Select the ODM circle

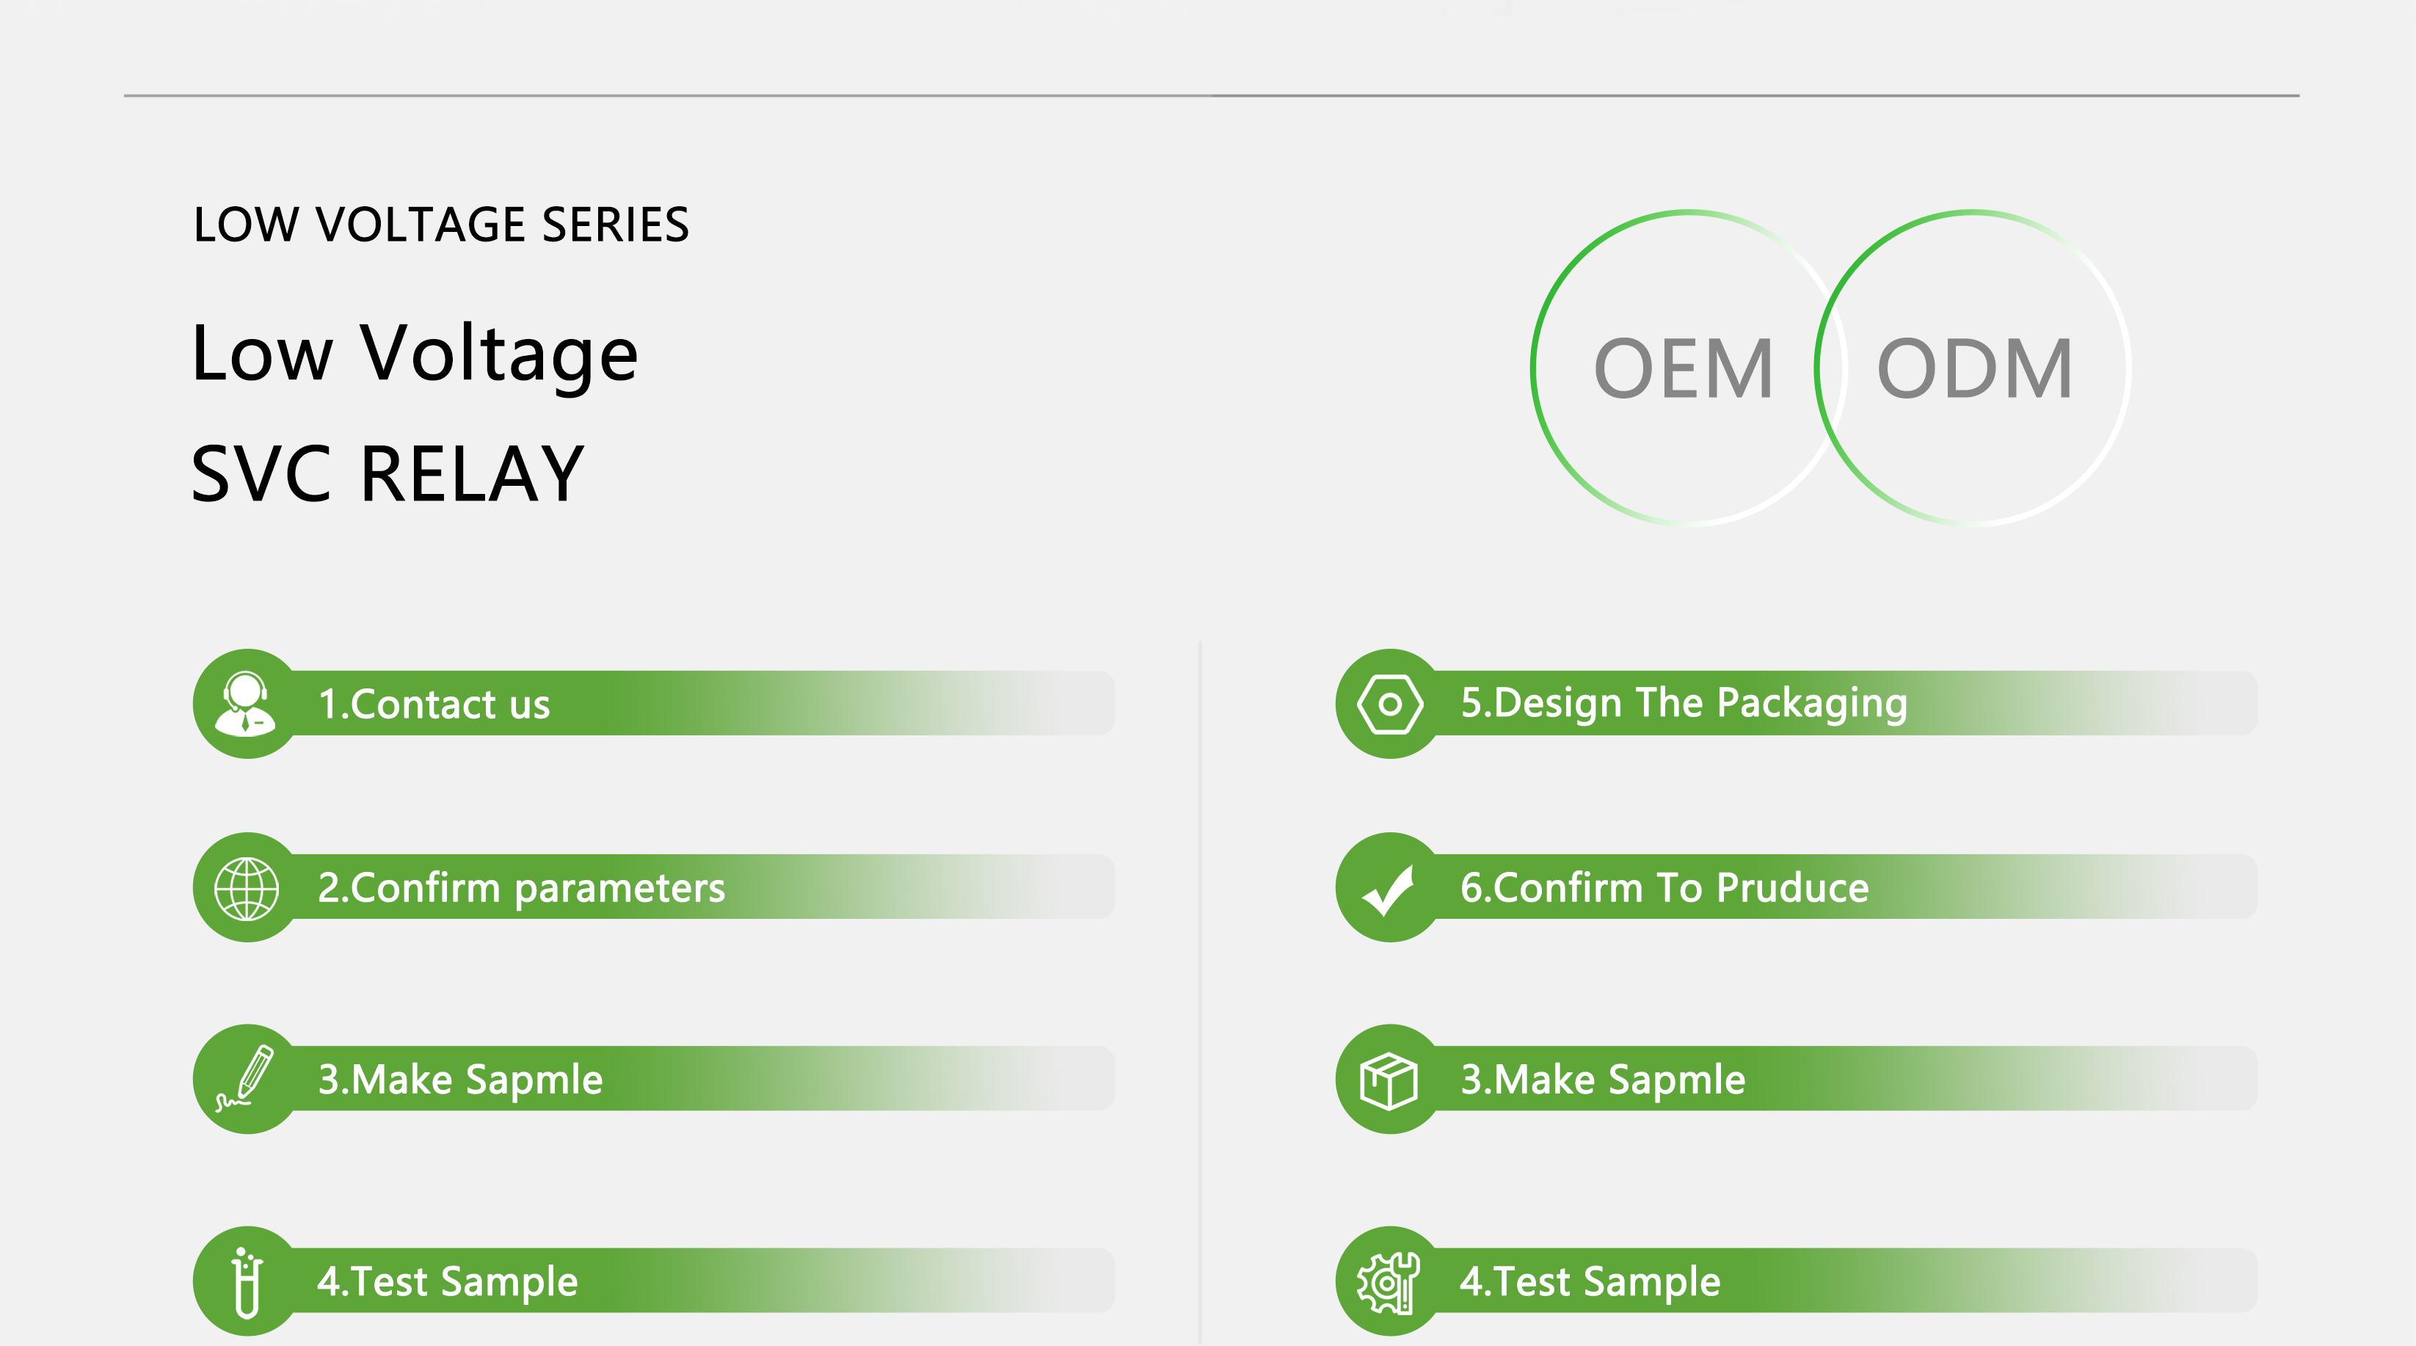[1973, 368]
